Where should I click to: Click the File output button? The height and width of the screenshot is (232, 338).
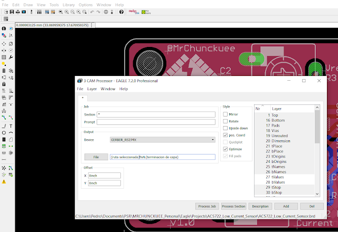coord(96,157)
